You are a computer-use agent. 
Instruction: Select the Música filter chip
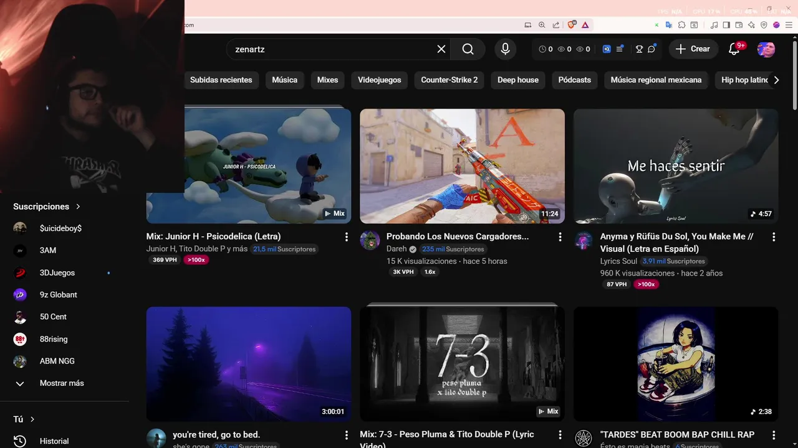[285, 80]
